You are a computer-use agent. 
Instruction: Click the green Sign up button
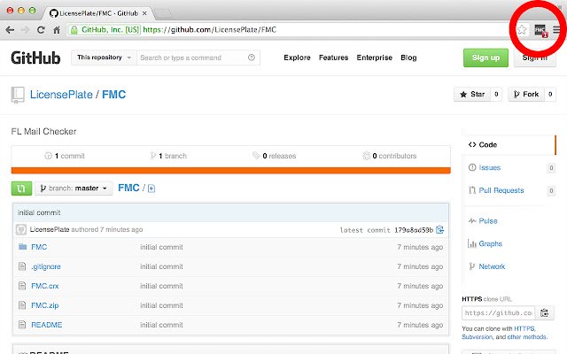[485, 58]
